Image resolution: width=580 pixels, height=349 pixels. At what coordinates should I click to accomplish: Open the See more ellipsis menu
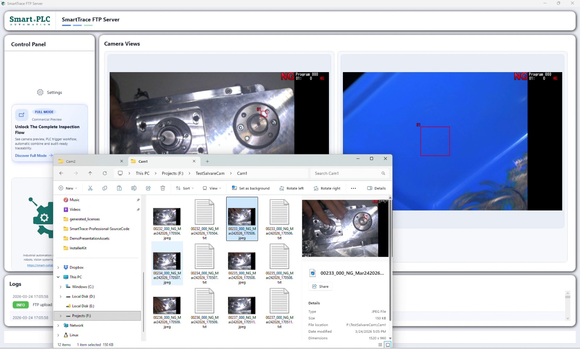(x=353, y=188)
